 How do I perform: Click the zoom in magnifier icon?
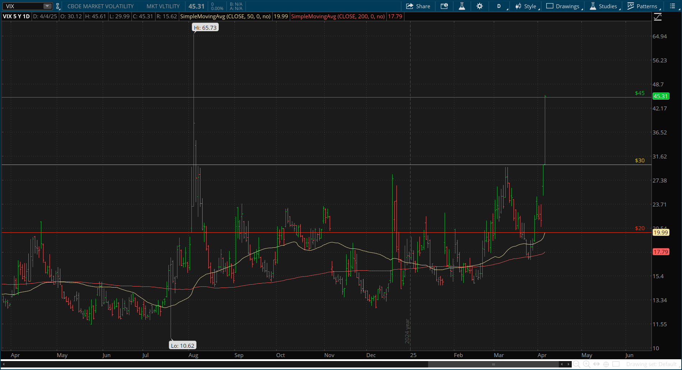click(x=586, y=364)
